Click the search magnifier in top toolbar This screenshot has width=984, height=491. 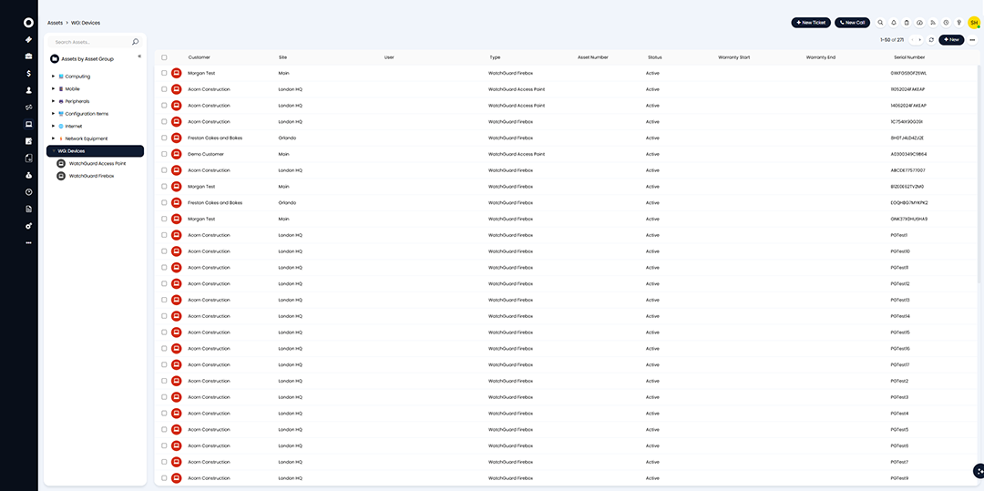click(x=880, y=22)
